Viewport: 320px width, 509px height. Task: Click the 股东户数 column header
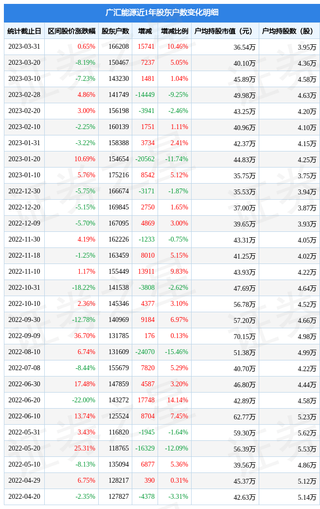pos(115,31)
